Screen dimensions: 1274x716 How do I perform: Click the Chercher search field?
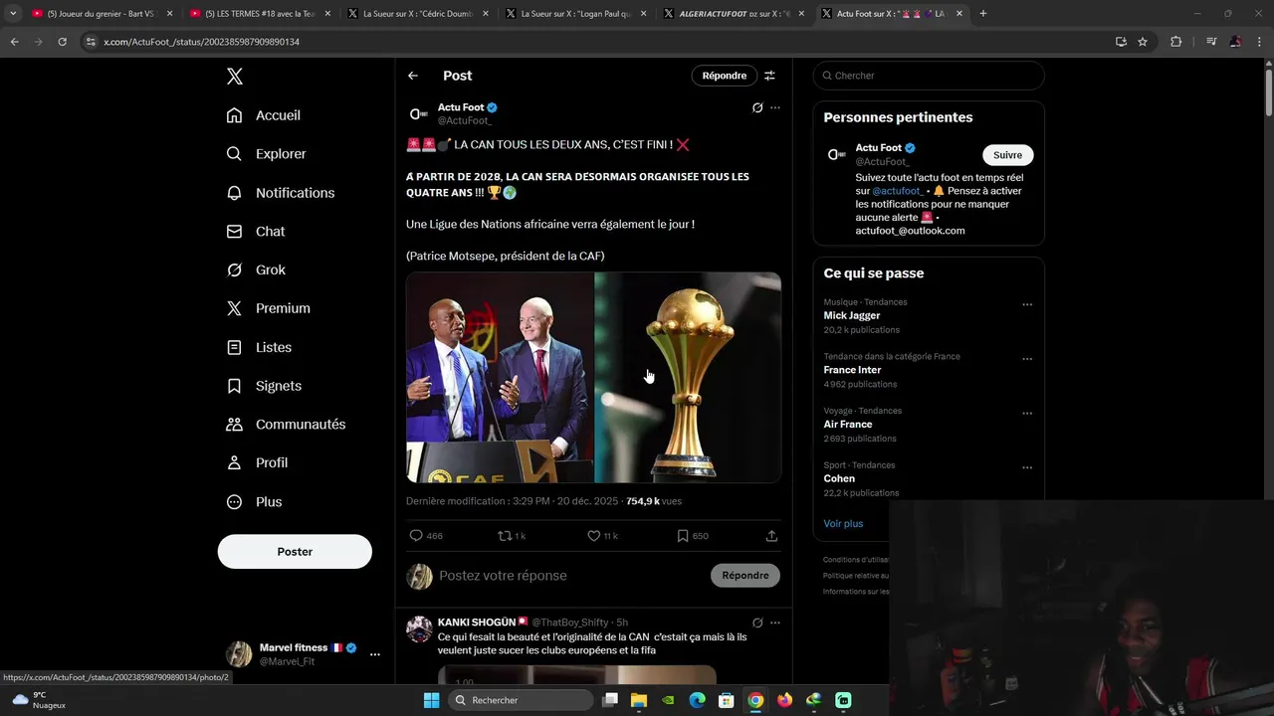(929, 76)
